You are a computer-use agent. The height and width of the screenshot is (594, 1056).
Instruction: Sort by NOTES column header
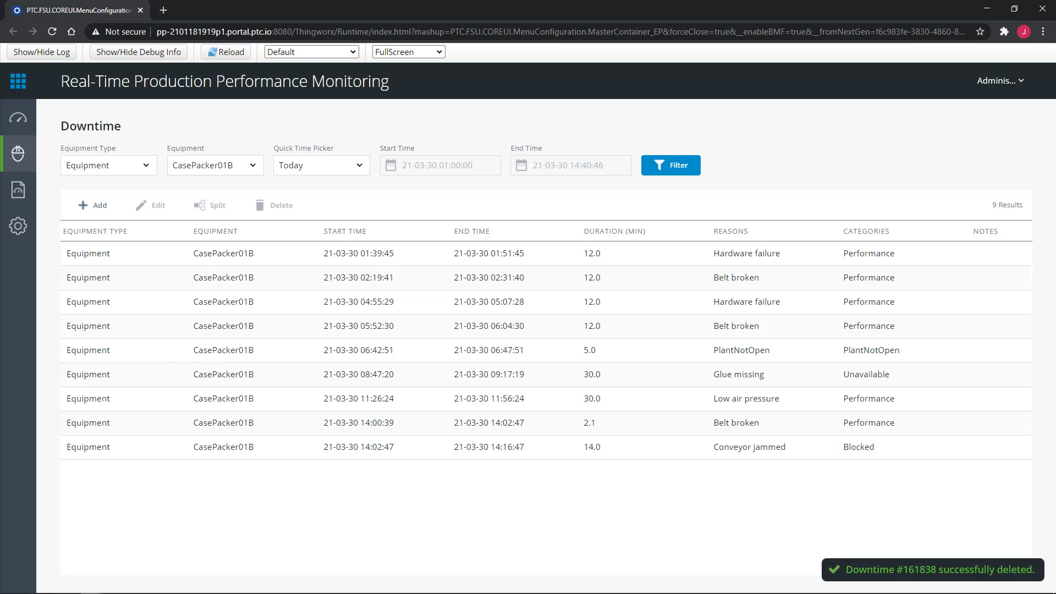985,232
